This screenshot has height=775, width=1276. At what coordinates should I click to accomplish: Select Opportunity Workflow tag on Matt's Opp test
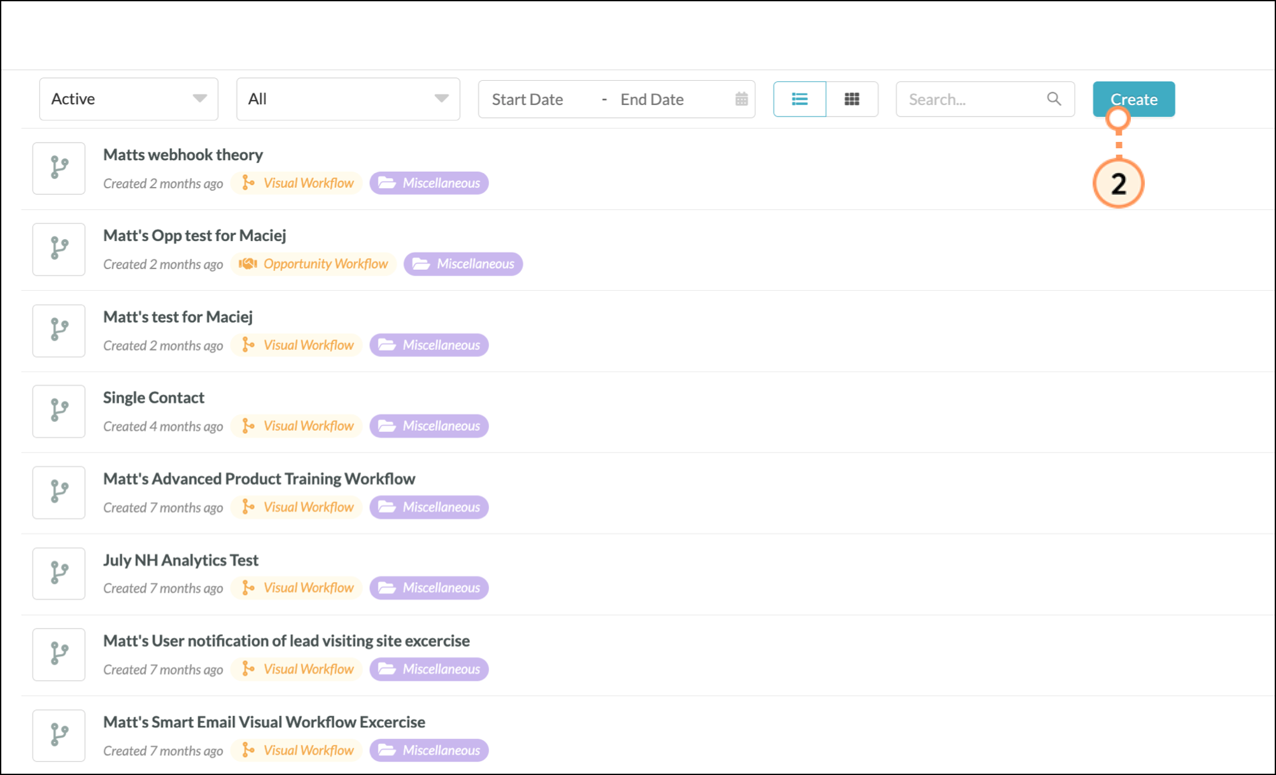(x=314, y=264)
